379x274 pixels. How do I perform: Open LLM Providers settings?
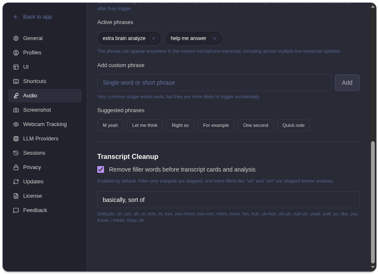tap(45, 139)
